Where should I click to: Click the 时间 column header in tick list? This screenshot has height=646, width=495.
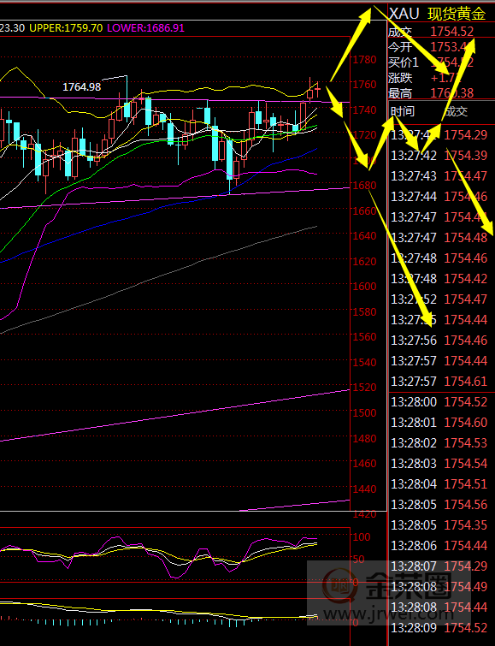(x=403, y=111)
